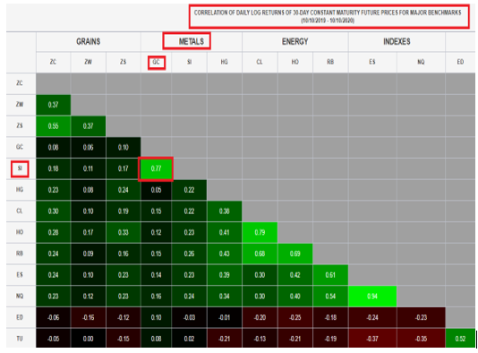
Task: Select the 0.94 ES-NQ correlation cell
Action: pos(372,297)
